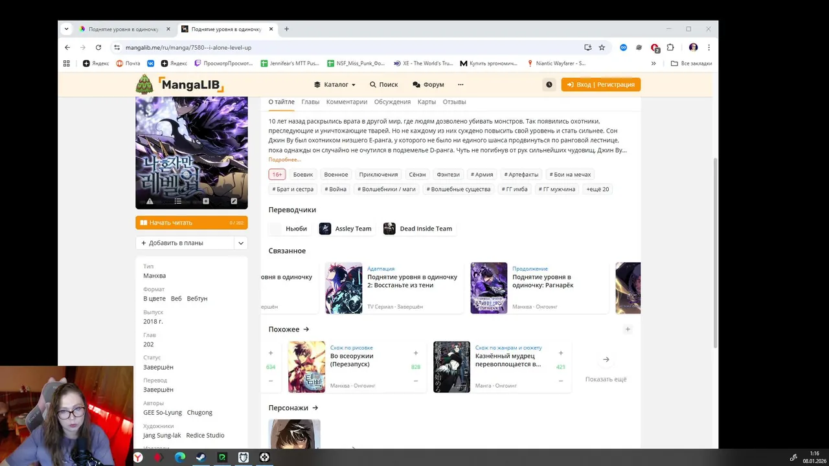Click the warning report icon on cover

click(150, 201)
